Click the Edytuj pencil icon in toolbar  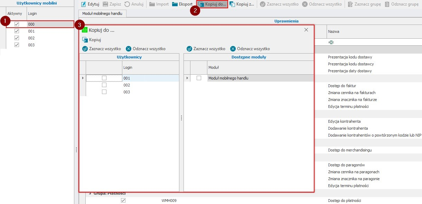[x=84, y=4]
